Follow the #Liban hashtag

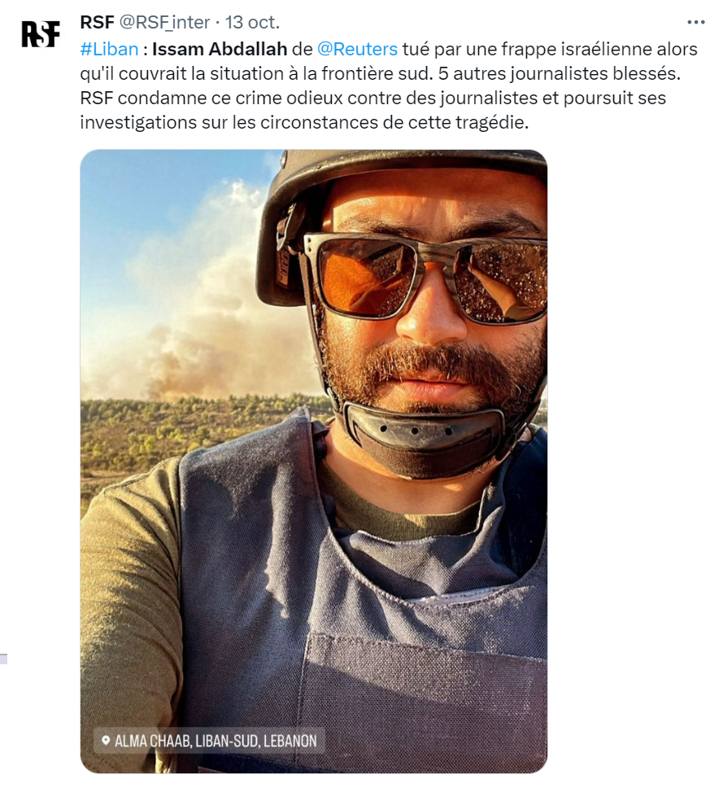[109, 49]
